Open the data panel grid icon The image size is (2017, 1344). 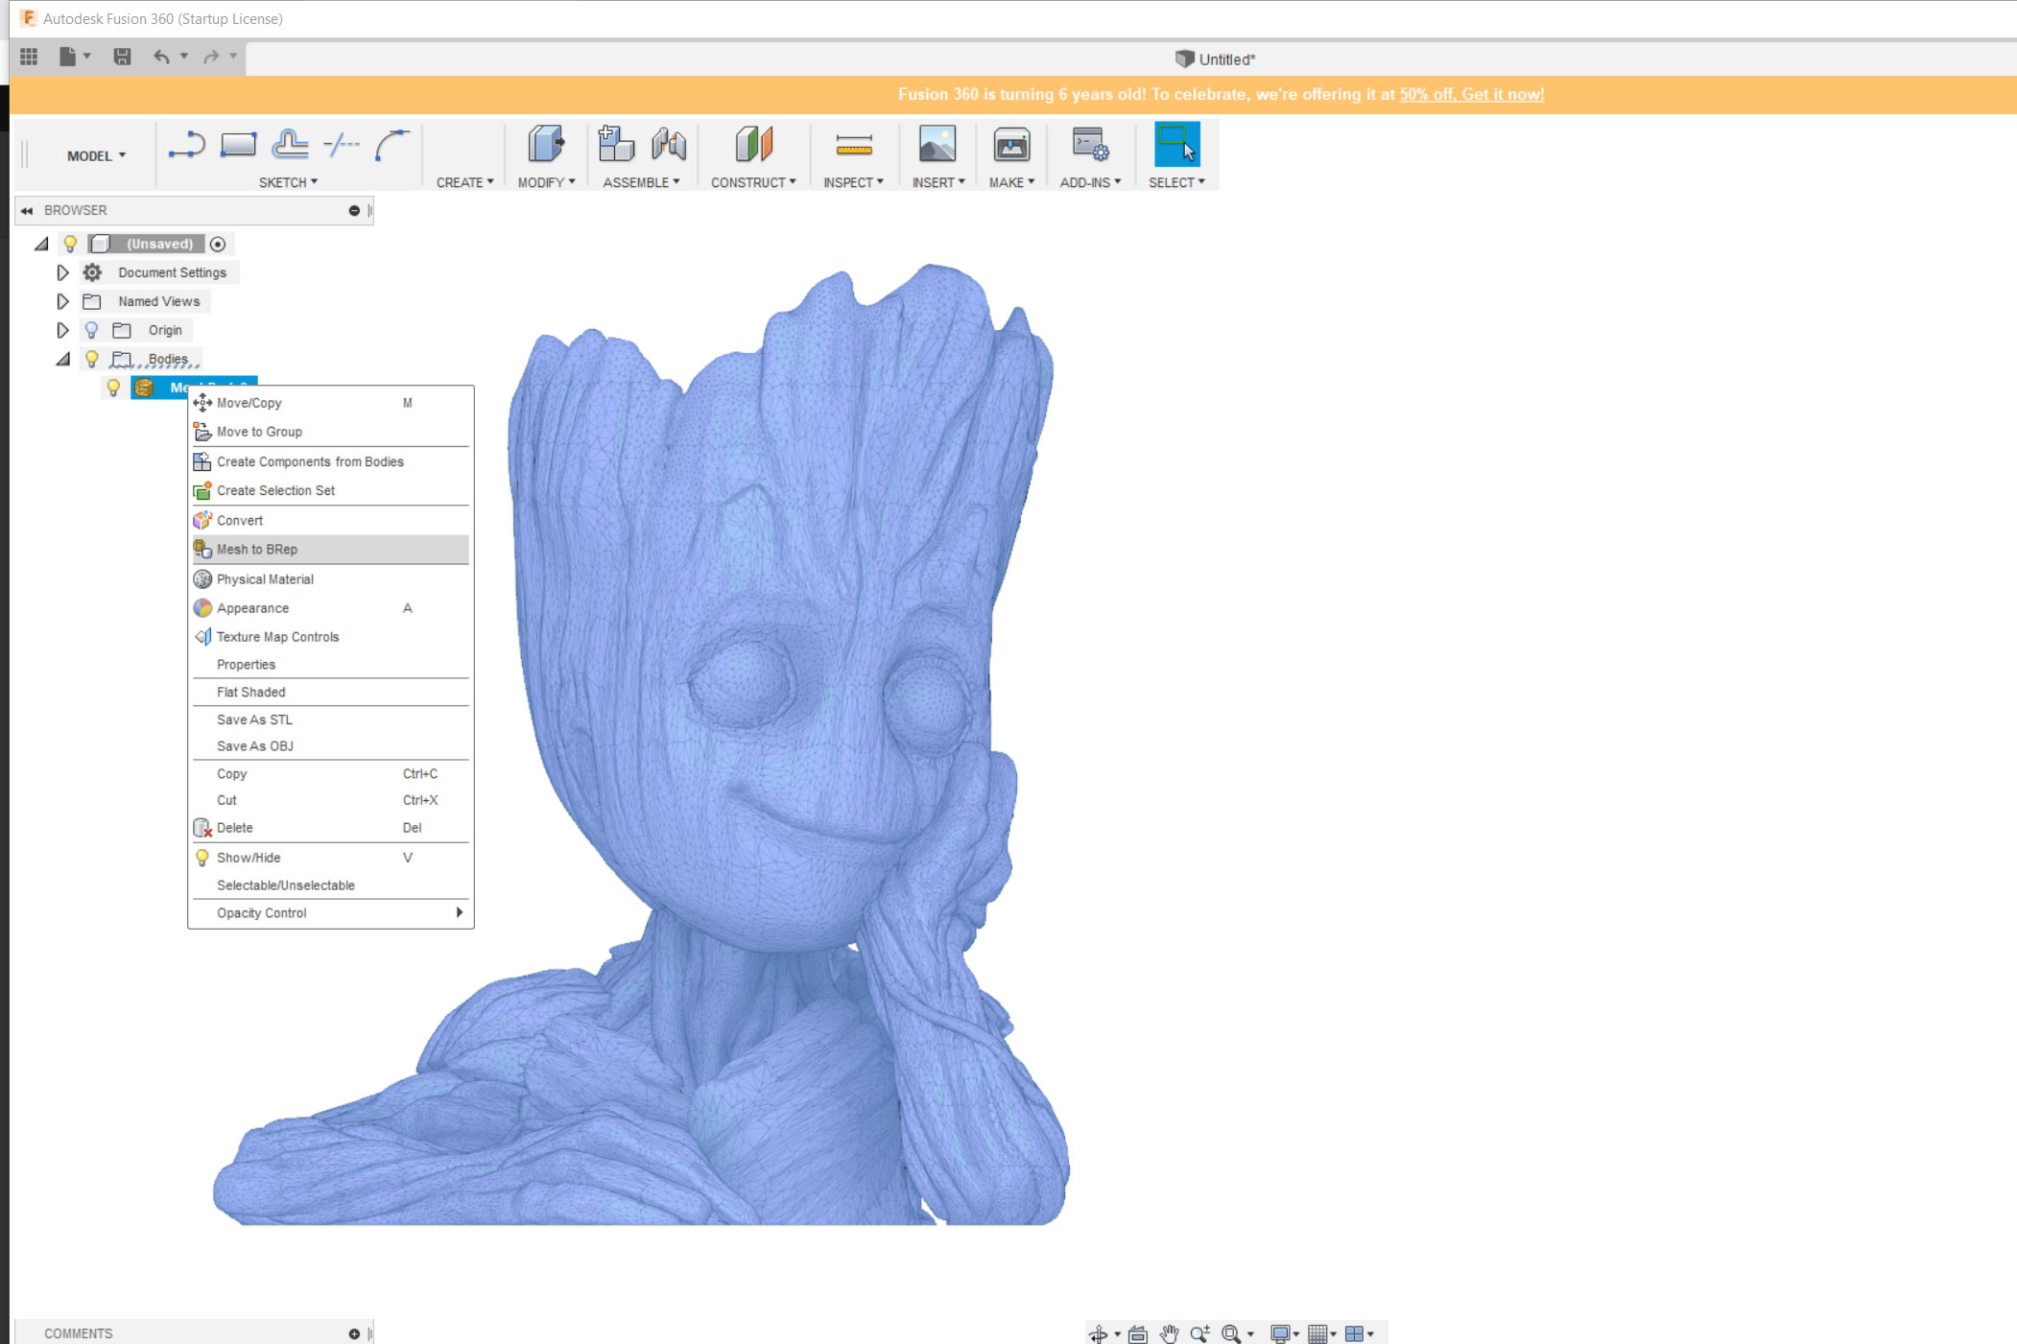click(29, 58)
